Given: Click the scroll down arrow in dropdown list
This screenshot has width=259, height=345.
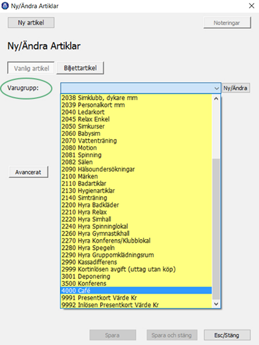Looking at the screenshot, I should point(216,304).
